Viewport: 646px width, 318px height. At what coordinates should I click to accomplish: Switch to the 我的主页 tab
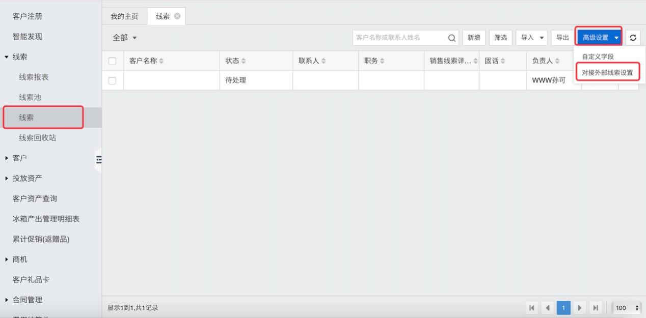tap(124, 16)
